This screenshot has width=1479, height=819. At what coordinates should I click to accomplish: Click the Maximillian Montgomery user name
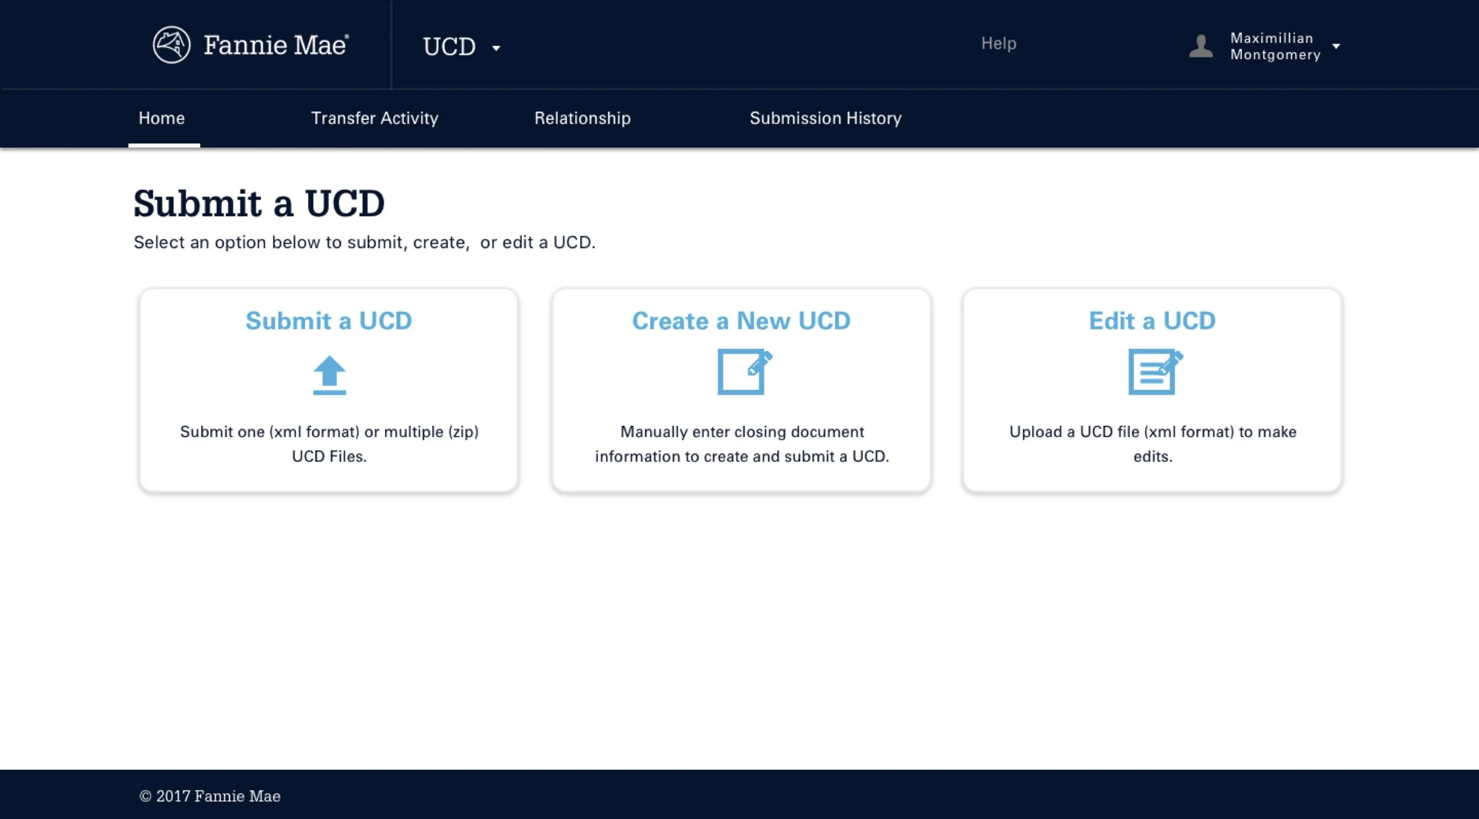[1274, 46]
